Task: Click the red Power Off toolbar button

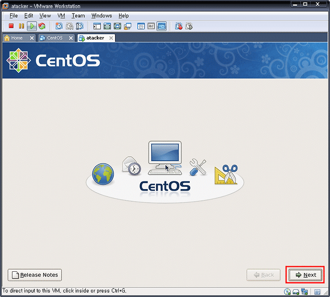Action: tap(11, 26)
